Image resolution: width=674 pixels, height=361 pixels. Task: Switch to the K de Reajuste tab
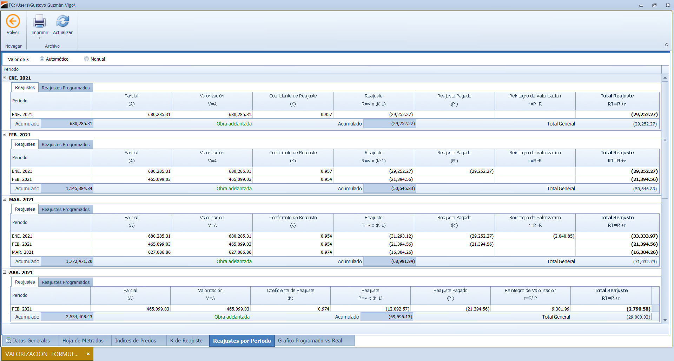(x=186, y=341)
